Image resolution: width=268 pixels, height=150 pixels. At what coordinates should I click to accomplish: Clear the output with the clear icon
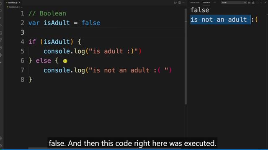point(249,3)
